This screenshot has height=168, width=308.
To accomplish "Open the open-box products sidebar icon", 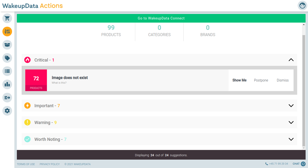I will point(7,45).
